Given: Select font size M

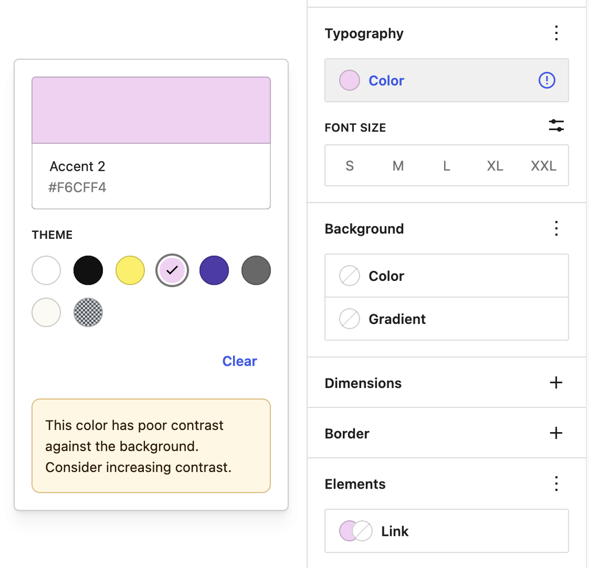Looking at the screenshot, I should 398,165.
